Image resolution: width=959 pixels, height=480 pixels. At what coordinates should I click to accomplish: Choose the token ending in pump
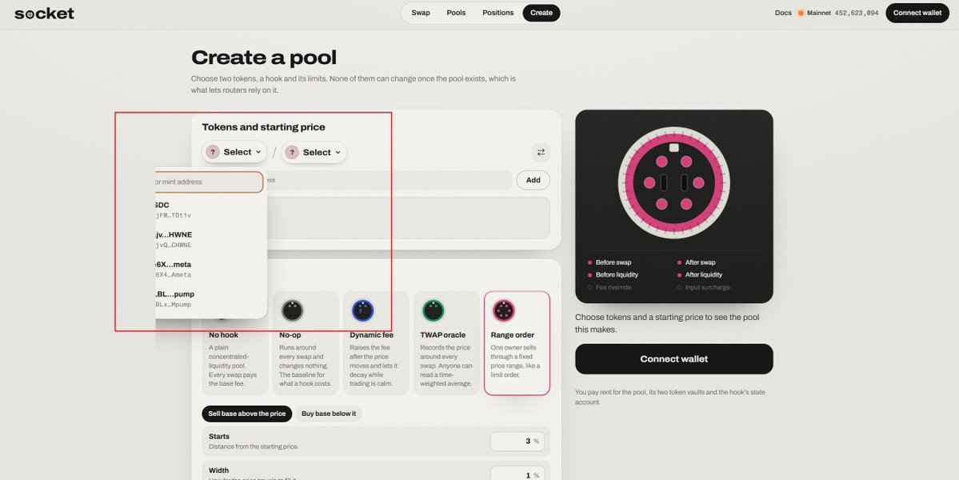click(x=210, y=299)
